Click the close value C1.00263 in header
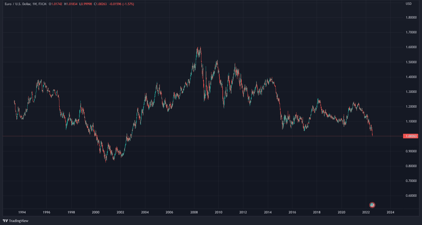Image resolution: width=422 pixels, height=225 pixels. pos(100,4)
